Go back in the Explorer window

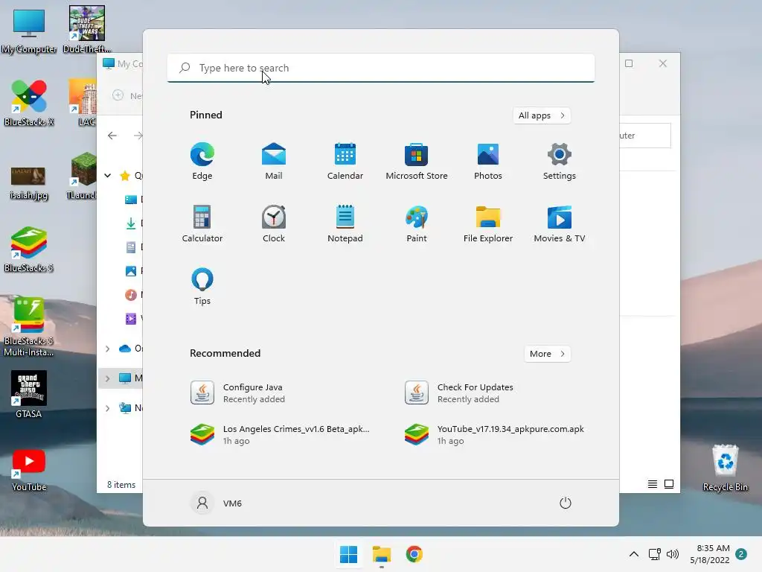click(x=112, y=136)
